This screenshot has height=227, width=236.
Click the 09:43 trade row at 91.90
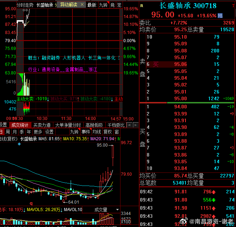click(187, 208)
